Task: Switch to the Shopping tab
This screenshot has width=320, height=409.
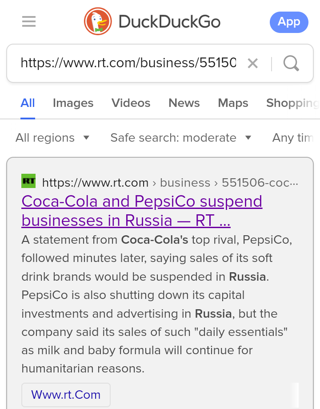Action: pyautogui.click(x=293, y=103)
